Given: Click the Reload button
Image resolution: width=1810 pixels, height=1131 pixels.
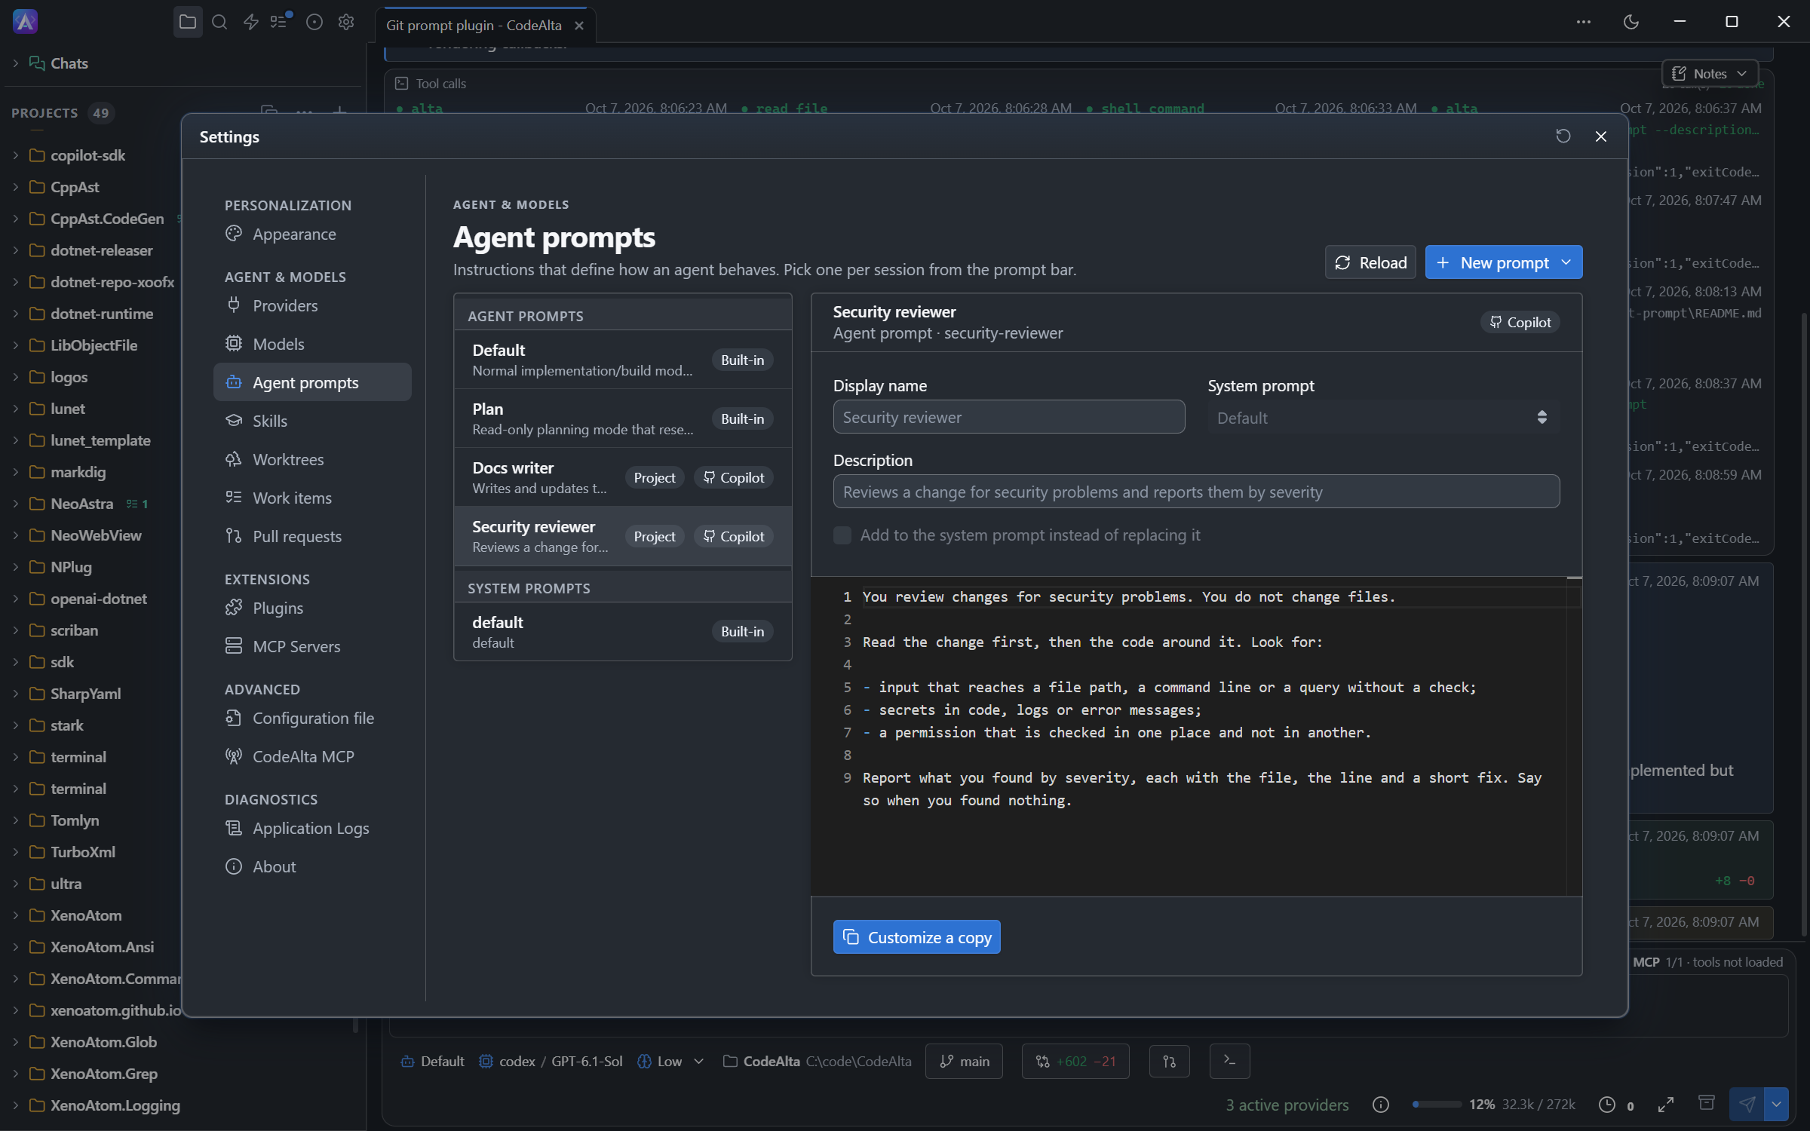Looking at the screenshot, I should tap(1370, 262).
